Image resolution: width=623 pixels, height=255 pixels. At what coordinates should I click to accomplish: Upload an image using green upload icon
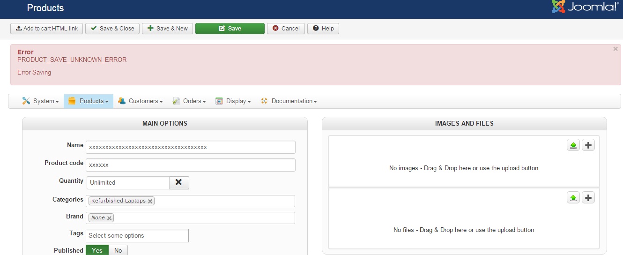(573, 145)
